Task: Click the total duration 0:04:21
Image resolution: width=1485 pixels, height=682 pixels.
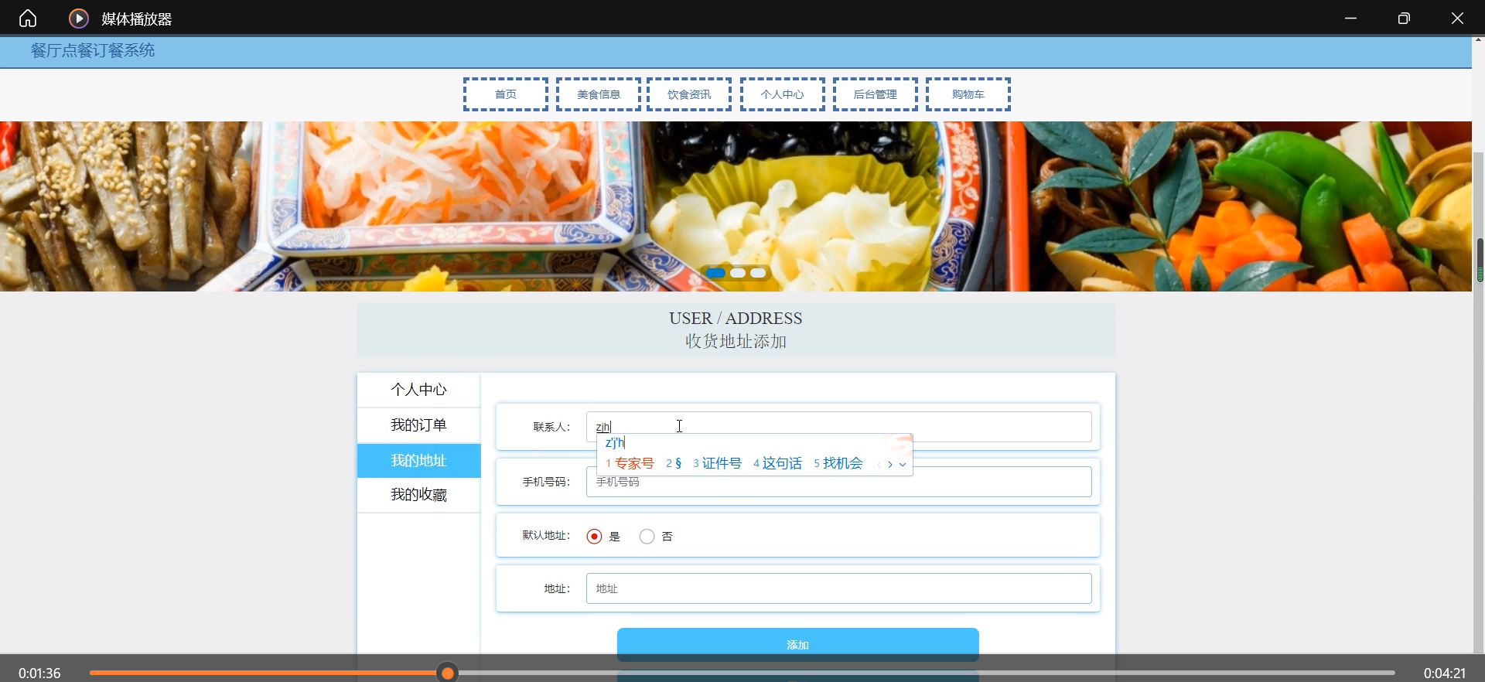Action: tap(1445, 673)
